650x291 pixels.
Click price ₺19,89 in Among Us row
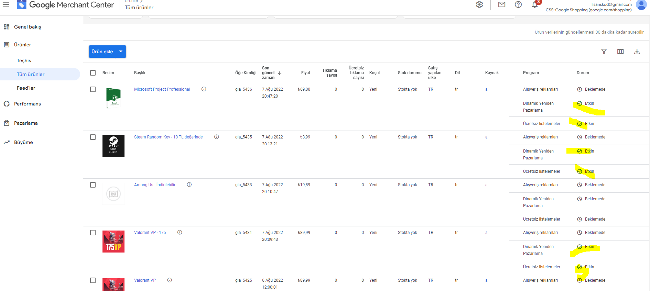click(x=304, y=185)
